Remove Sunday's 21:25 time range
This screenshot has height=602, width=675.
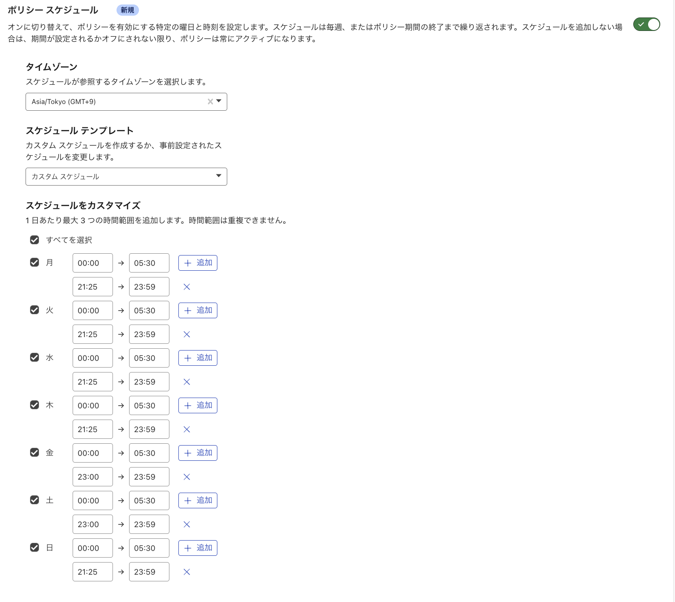click(186, 572)
